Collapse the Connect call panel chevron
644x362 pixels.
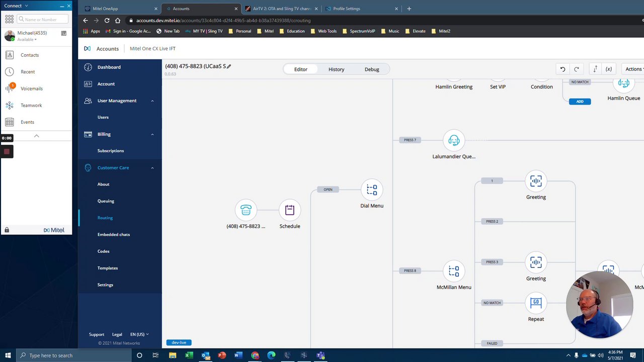(36, 136)
